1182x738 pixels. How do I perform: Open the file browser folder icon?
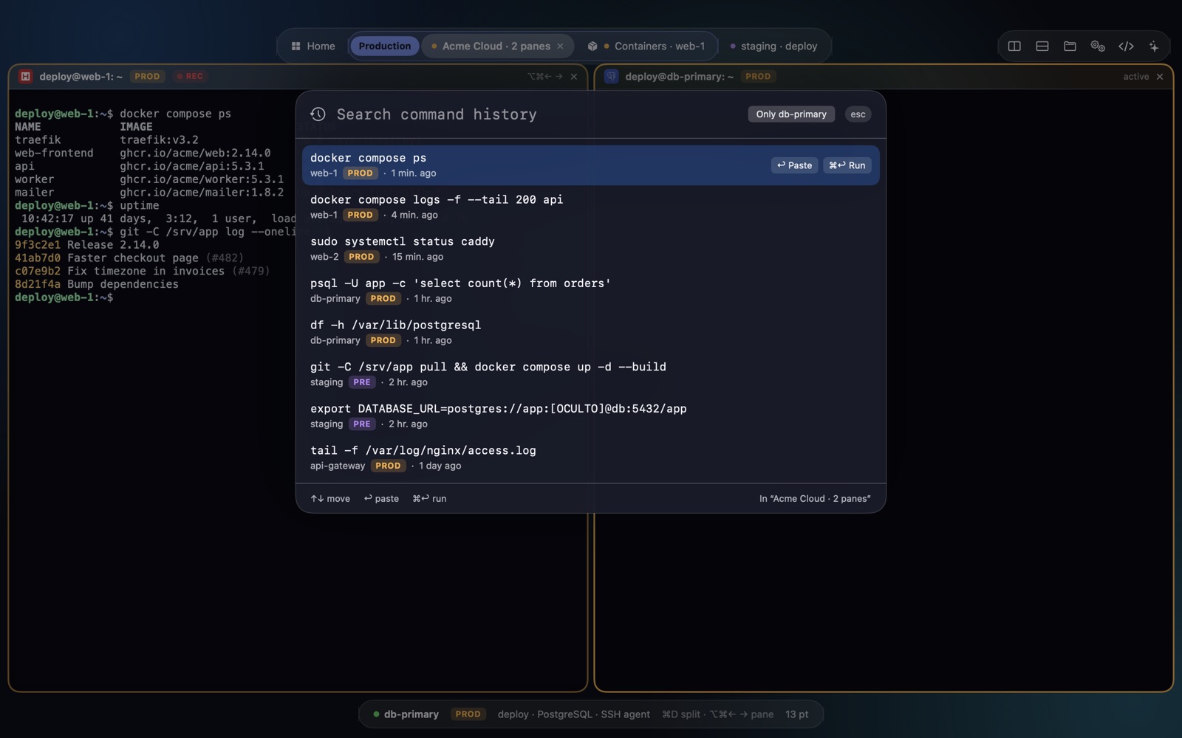point(1070,46)
